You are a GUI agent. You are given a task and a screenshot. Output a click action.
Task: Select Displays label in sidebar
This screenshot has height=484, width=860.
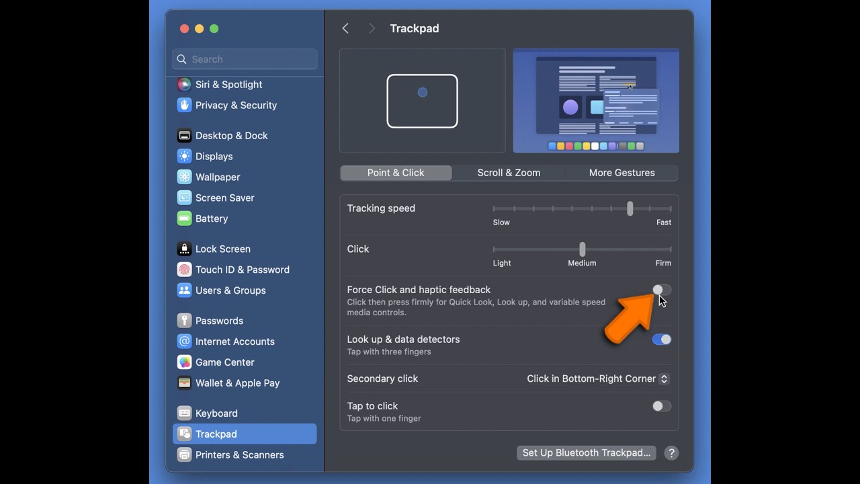pyautogui.click(x=214, y=157)
